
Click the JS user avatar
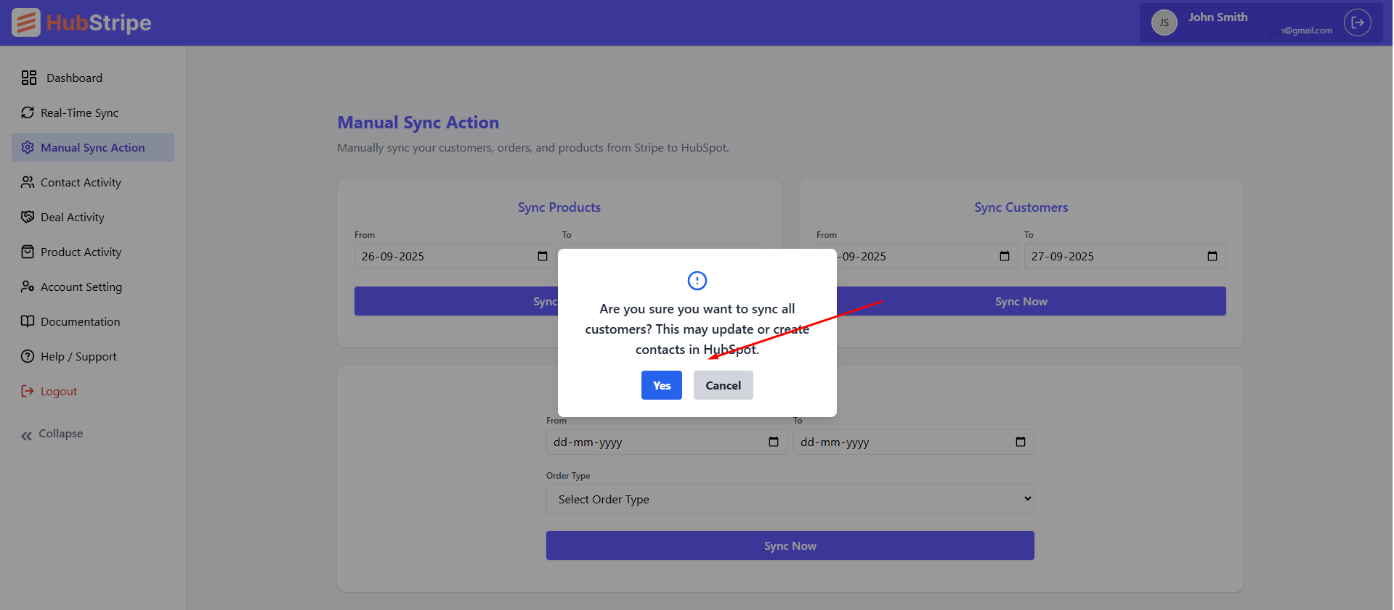1164,22
